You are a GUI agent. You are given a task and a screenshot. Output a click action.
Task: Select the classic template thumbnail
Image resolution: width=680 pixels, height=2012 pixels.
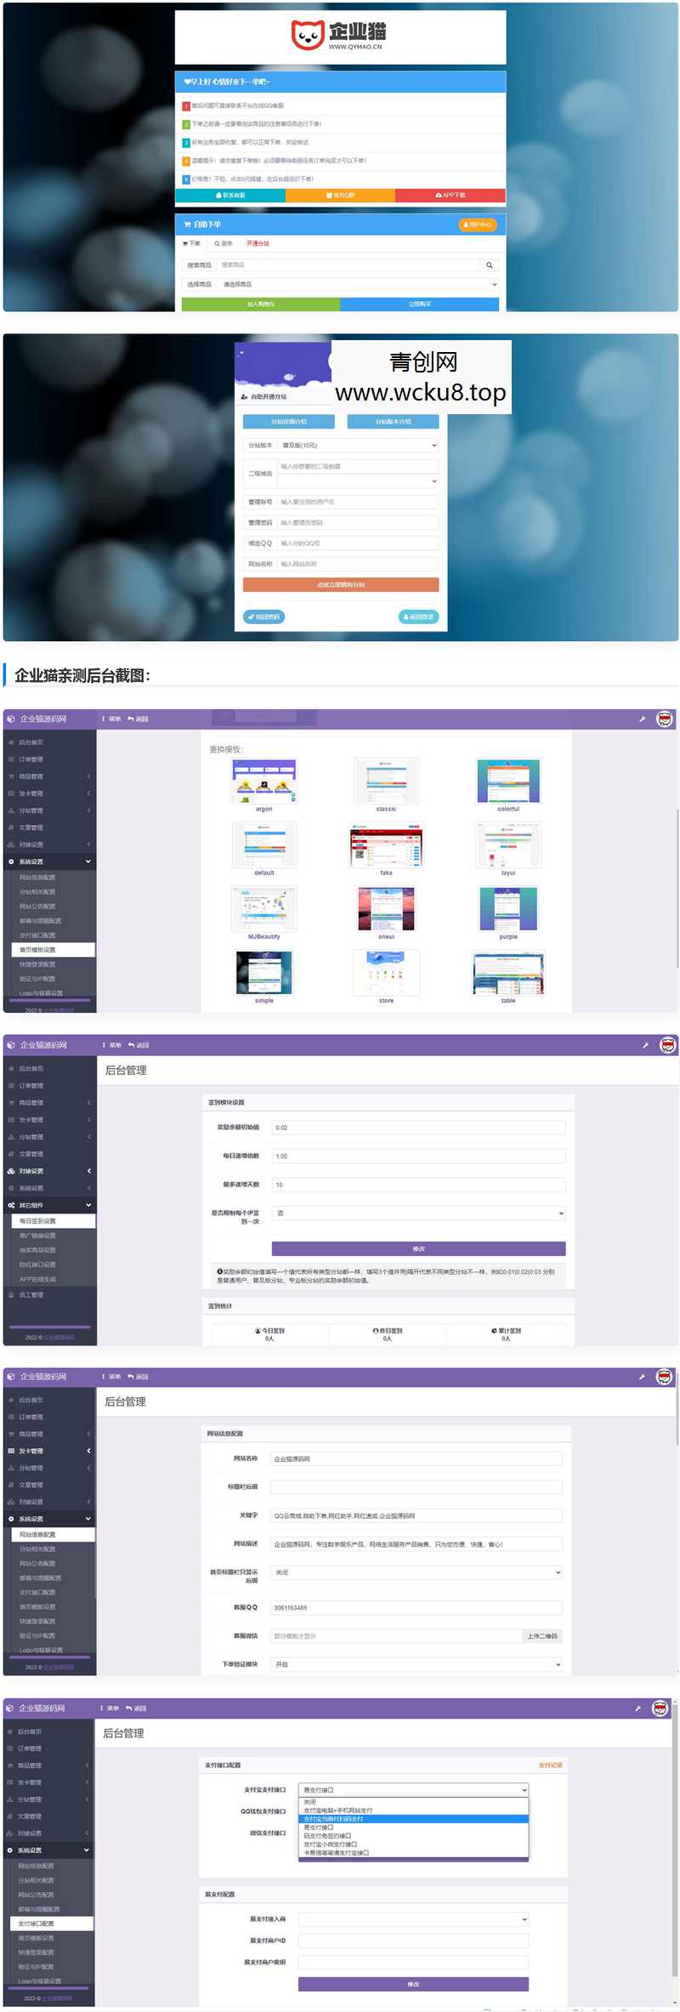click(386, 781)
